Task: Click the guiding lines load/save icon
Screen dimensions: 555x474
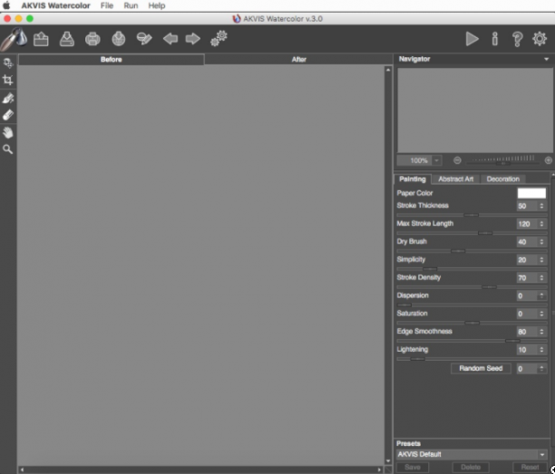Action: pos(144,39)
